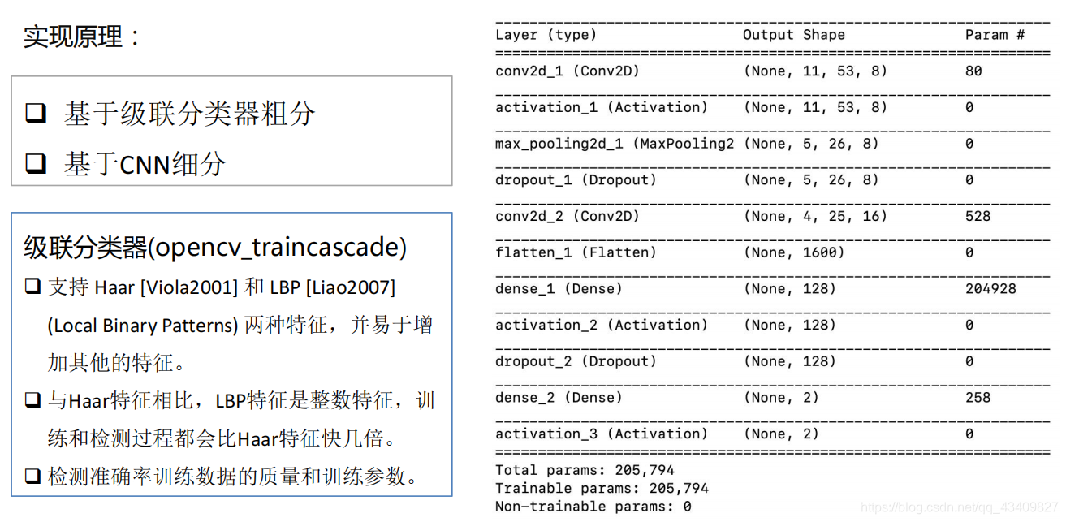Screen dimensions: 1066x522
Task: Click the output shape in the max_pooling2d_1 row
Action: 811,144
